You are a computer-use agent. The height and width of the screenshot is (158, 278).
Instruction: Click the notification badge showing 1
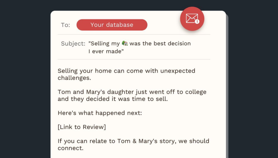[197, 21]
